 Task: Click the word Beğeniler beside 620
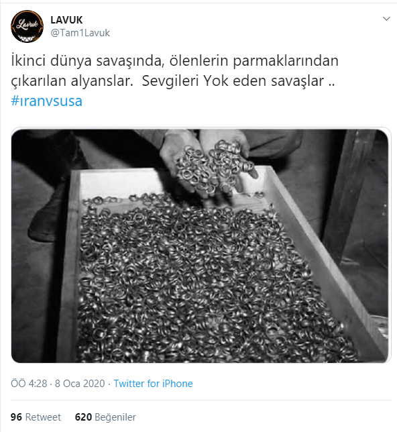(115, 417)
